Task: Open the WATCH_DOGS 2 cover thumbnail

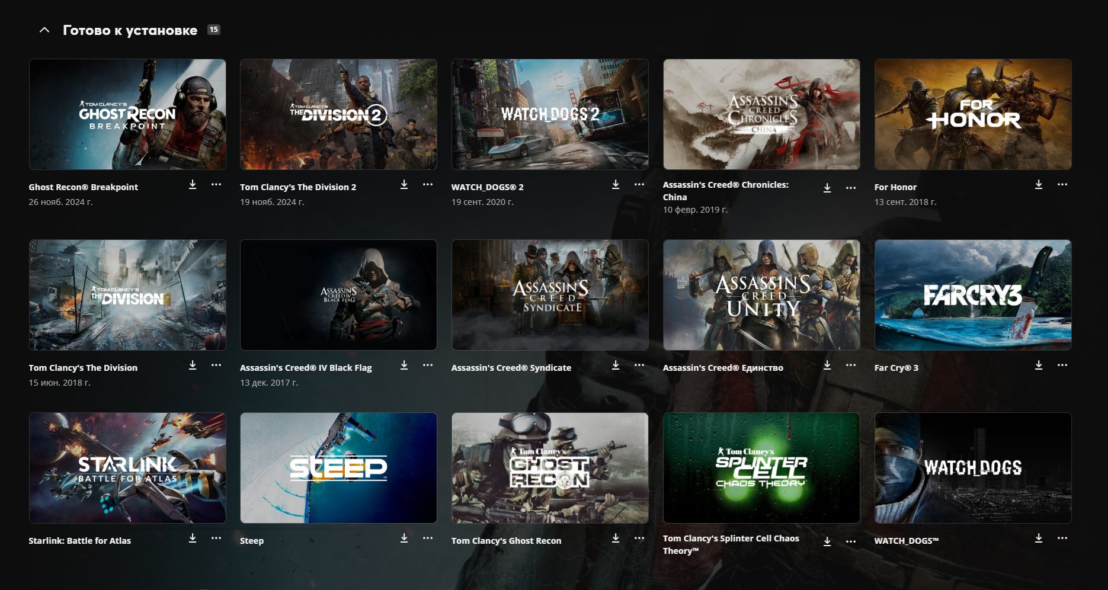Action: point(550,114)
